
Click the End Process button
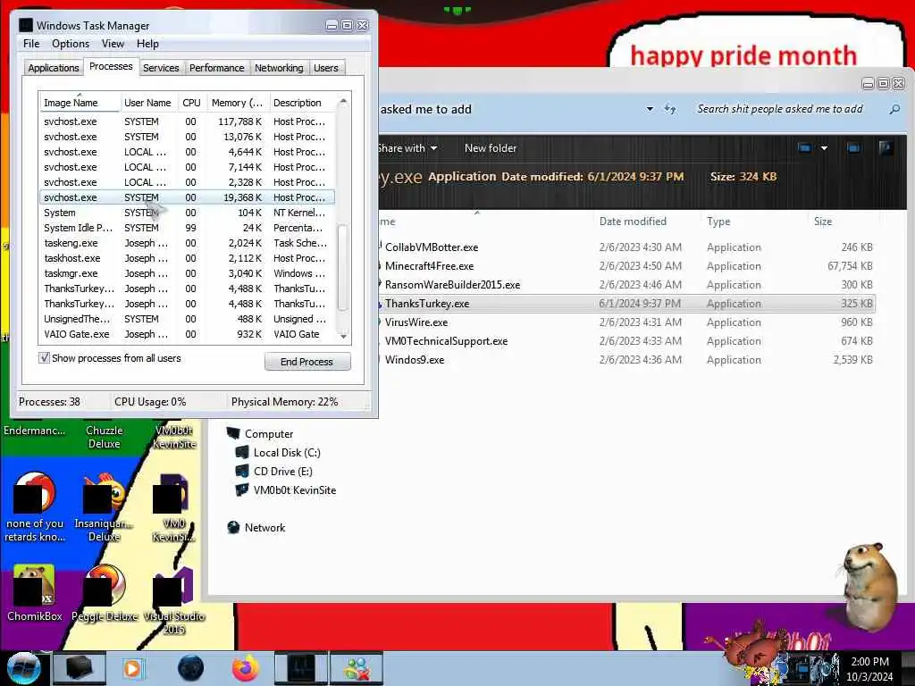point(307,362)
